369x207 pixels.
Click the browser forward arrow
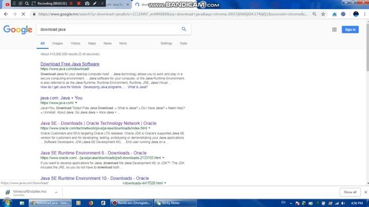tap(14, 14)
